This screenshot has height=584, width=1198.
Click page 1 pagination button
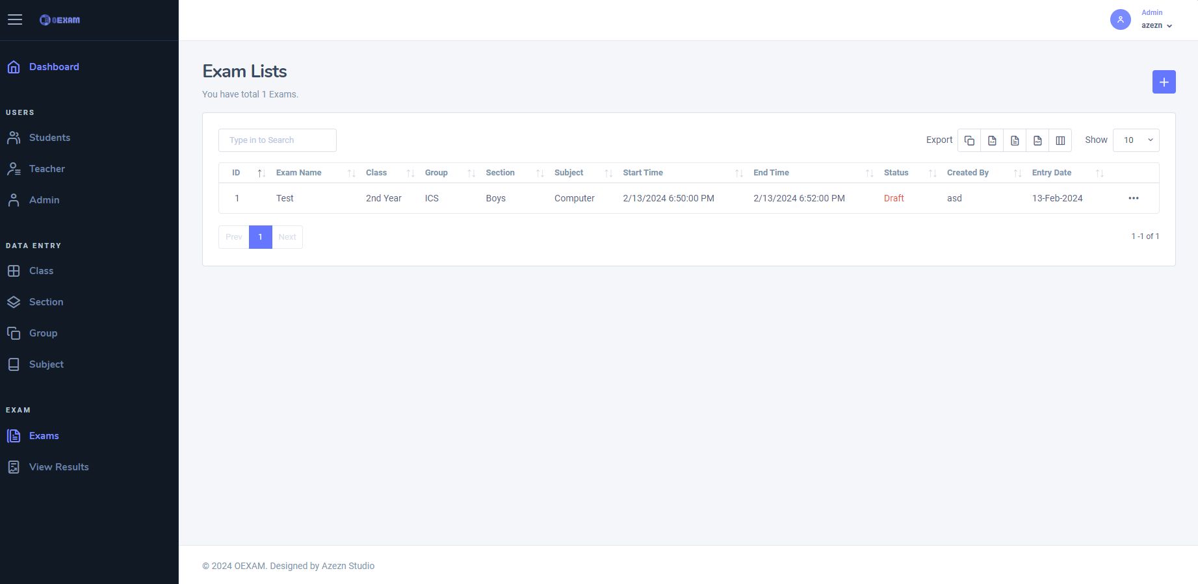pyautogui.click(x=260, y=237)
